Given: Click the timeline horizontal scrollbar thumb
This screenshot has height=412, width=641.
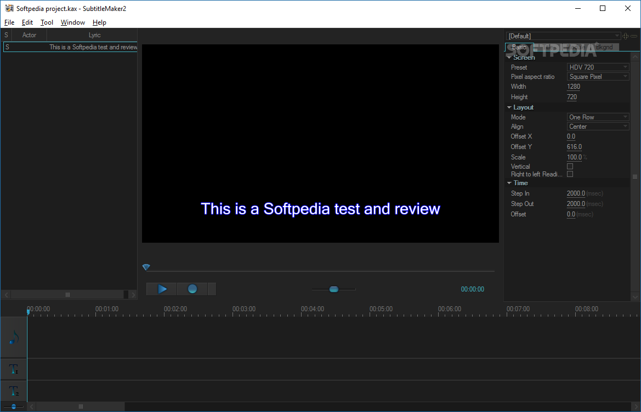Looking at the screenshot, I should 81,407.
